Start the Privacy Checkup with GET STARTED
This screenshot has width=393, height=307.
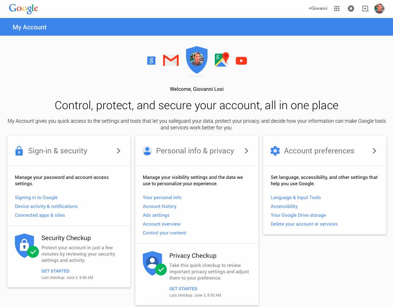click(183, 289)
